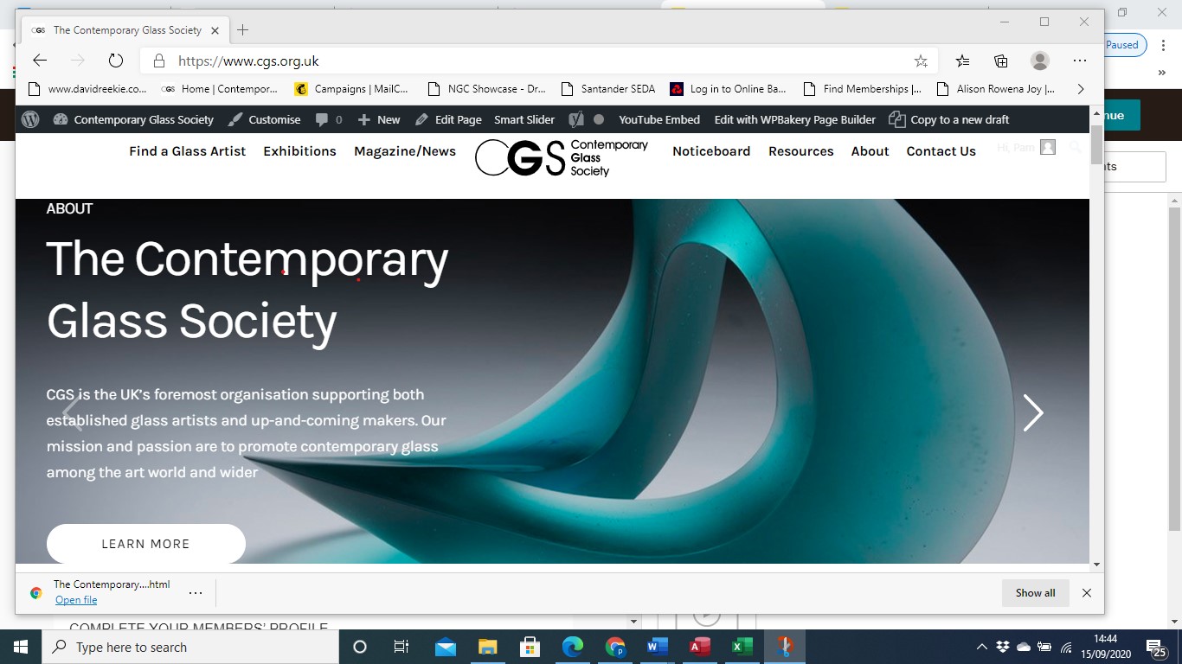Image resolution: width=1182 pixels, height=664 pixels.
Task: Open Santander SEDA bookmark
Action: [608, 88]
